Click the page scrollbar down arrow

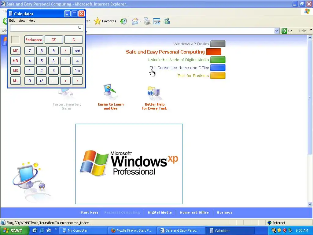(310, 204)
